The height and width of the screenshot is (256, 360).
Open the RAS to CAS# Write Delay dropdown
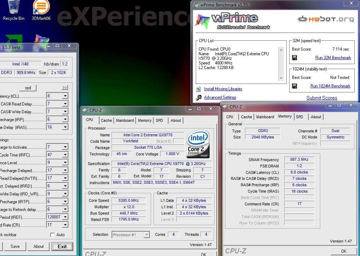65,112
